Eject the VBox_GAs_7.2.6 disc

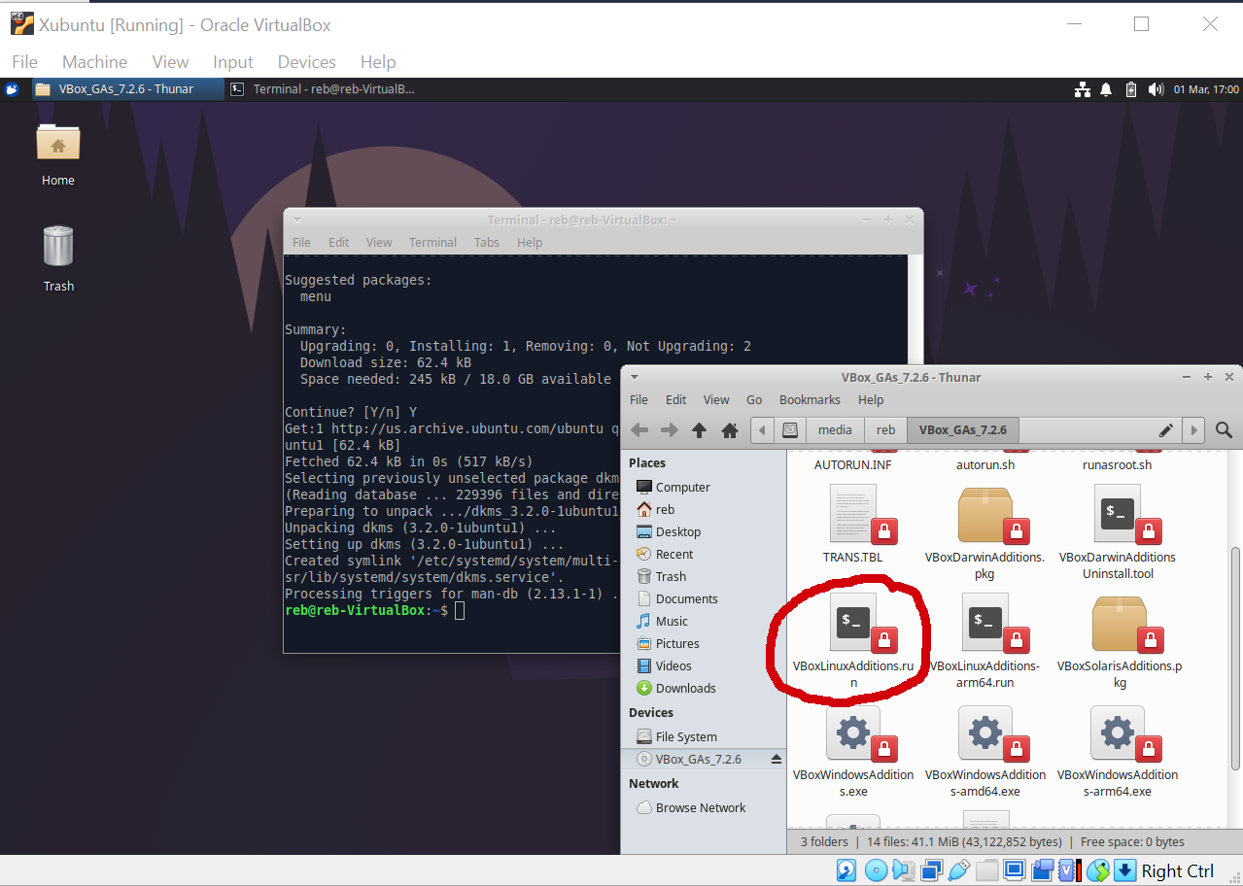point(776,759)
